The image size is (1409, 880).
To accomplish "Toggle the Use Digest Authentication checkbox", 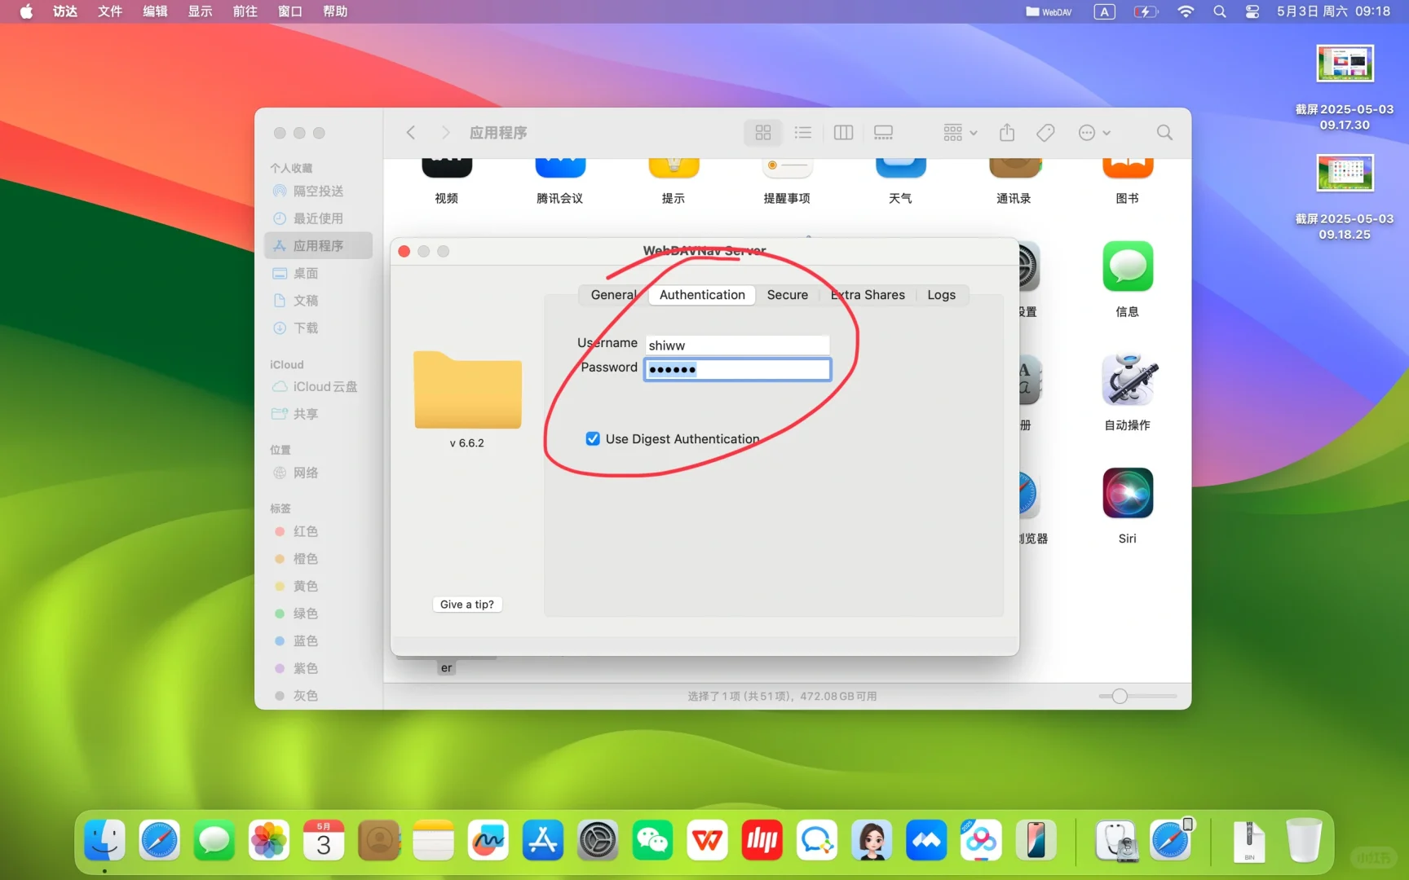I will [x=593, y=439].
